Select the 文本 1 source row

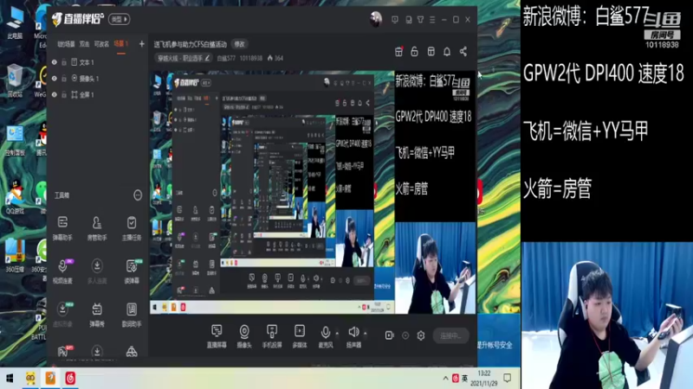click(97, 62)
